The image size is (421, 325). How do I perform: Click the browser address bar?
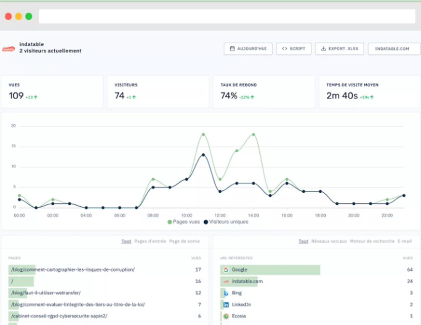click(227, 16)
